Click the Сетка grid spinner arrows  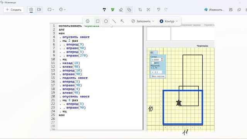(x=162, y=59)
